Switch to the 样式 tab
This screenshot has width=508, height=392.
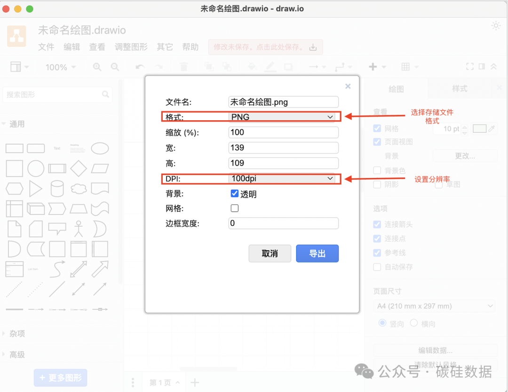coord(459,89)
